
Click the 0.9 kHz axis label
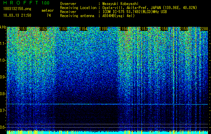[x=3, y=77]
